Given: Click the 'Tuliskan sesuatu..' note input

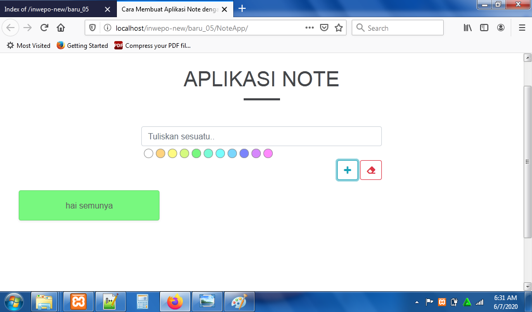Looking at the screenshot, I should 261,136.
